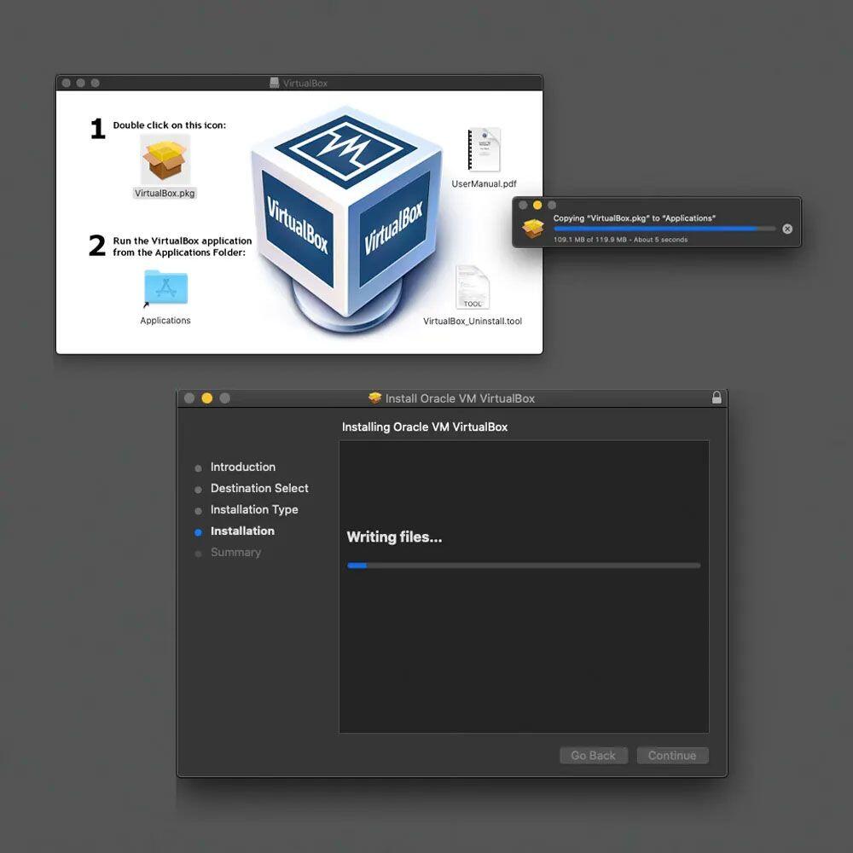Image resolution: width=853 pixels, height=853 pixels.
Task: Open the VirtualBox_Uninstall.tool file icon
Action: coord(473,287)
